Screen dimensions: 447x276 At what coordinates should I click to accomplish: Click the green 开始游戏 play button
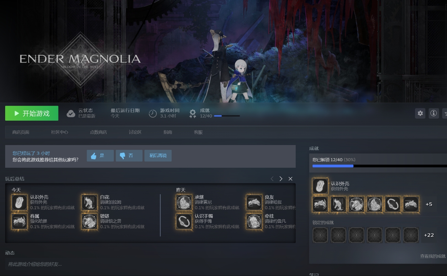coord(32,113)
